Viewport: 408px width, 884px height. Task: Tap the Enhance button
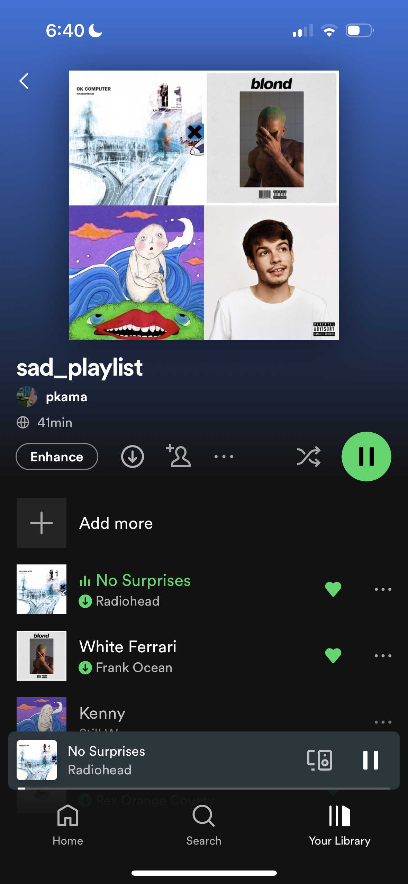click(x=57, y=457)
